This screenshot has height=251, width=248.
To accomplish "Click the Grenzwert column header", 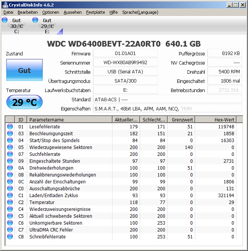I will [x=181, y=120].
